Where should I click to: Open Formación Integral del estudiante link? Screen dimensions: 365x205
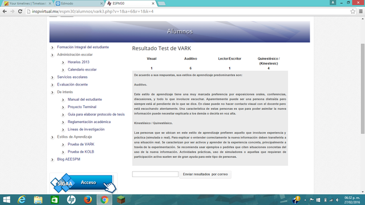coord(83,47)
